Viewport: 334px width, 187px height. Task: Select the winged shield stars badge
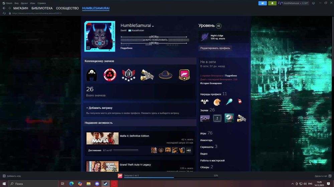pyautogui.click(x=129, y=75)
